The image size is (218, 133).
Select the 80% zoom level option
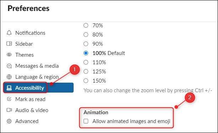pos(86,34)
